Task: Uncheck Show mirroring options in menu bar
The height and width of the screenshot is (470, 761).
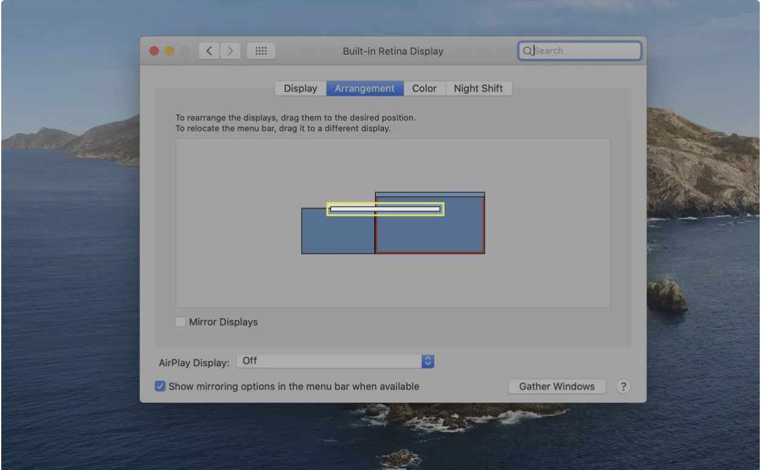Action: pyautogui.click(x=160, y=386)
